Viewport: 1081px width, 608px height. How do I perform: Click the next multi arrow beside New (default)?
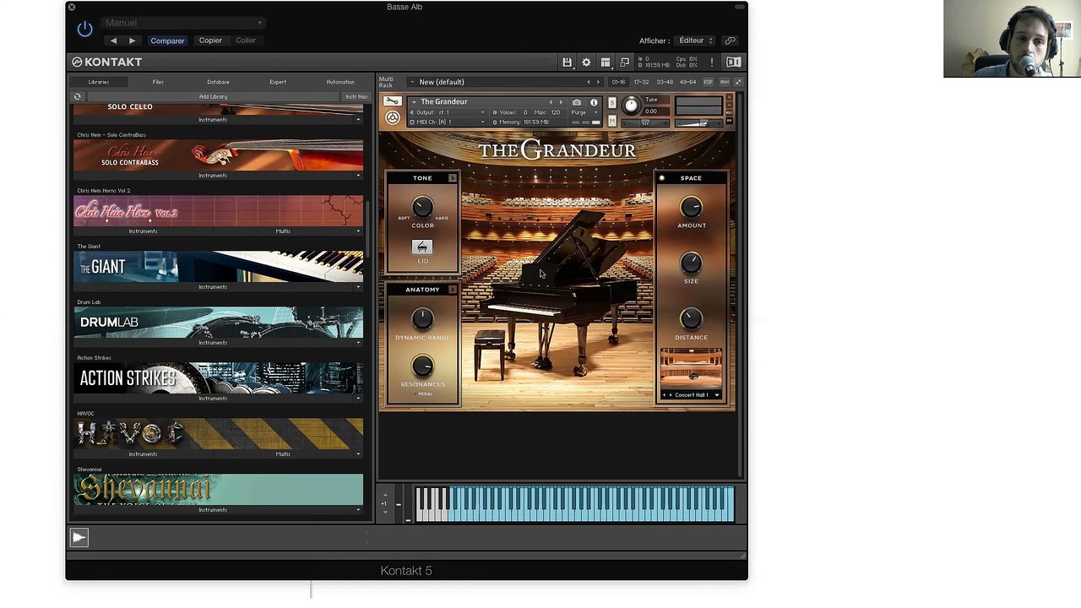[x=598, y=82]
